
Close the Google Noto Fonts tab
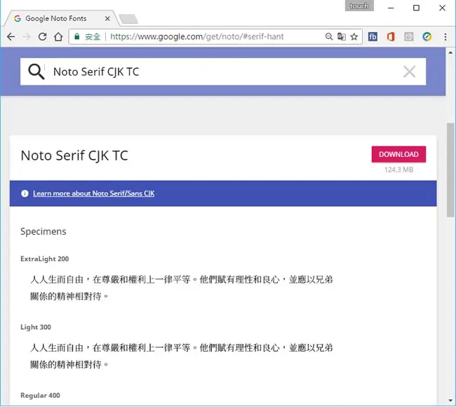point(107,19)
